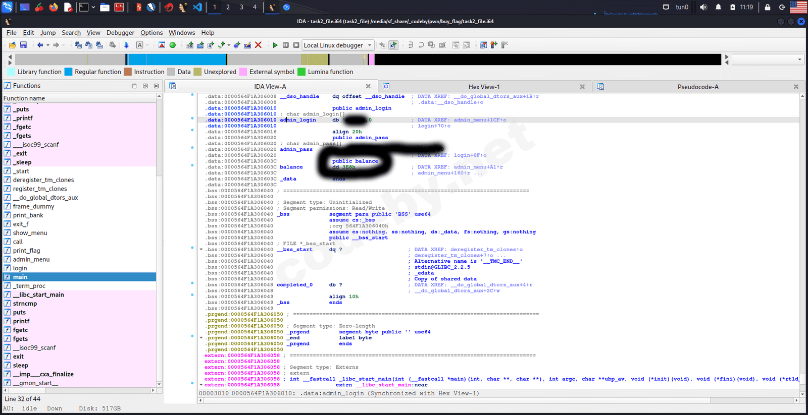This screenshot has width=808, height=415.
Task: Open the Jump menu
Action: click(x=48, y=33)
